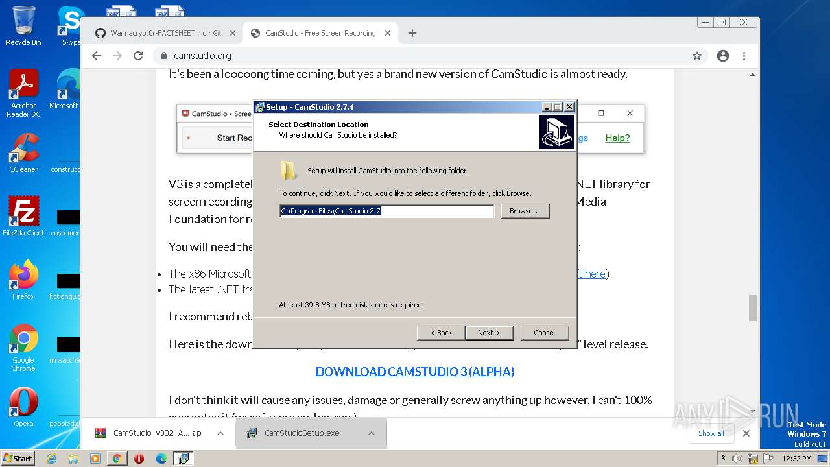
Task: Open the volume control in tray
Action: click(737, 459)
